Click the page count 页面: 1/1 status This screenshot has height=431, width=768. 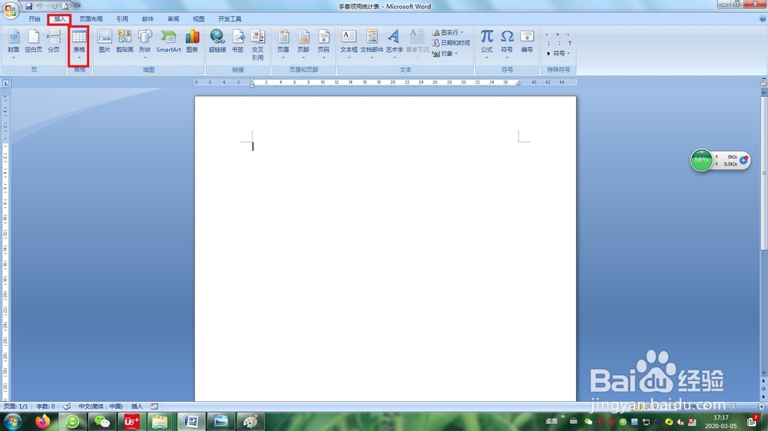pos(16,406)
